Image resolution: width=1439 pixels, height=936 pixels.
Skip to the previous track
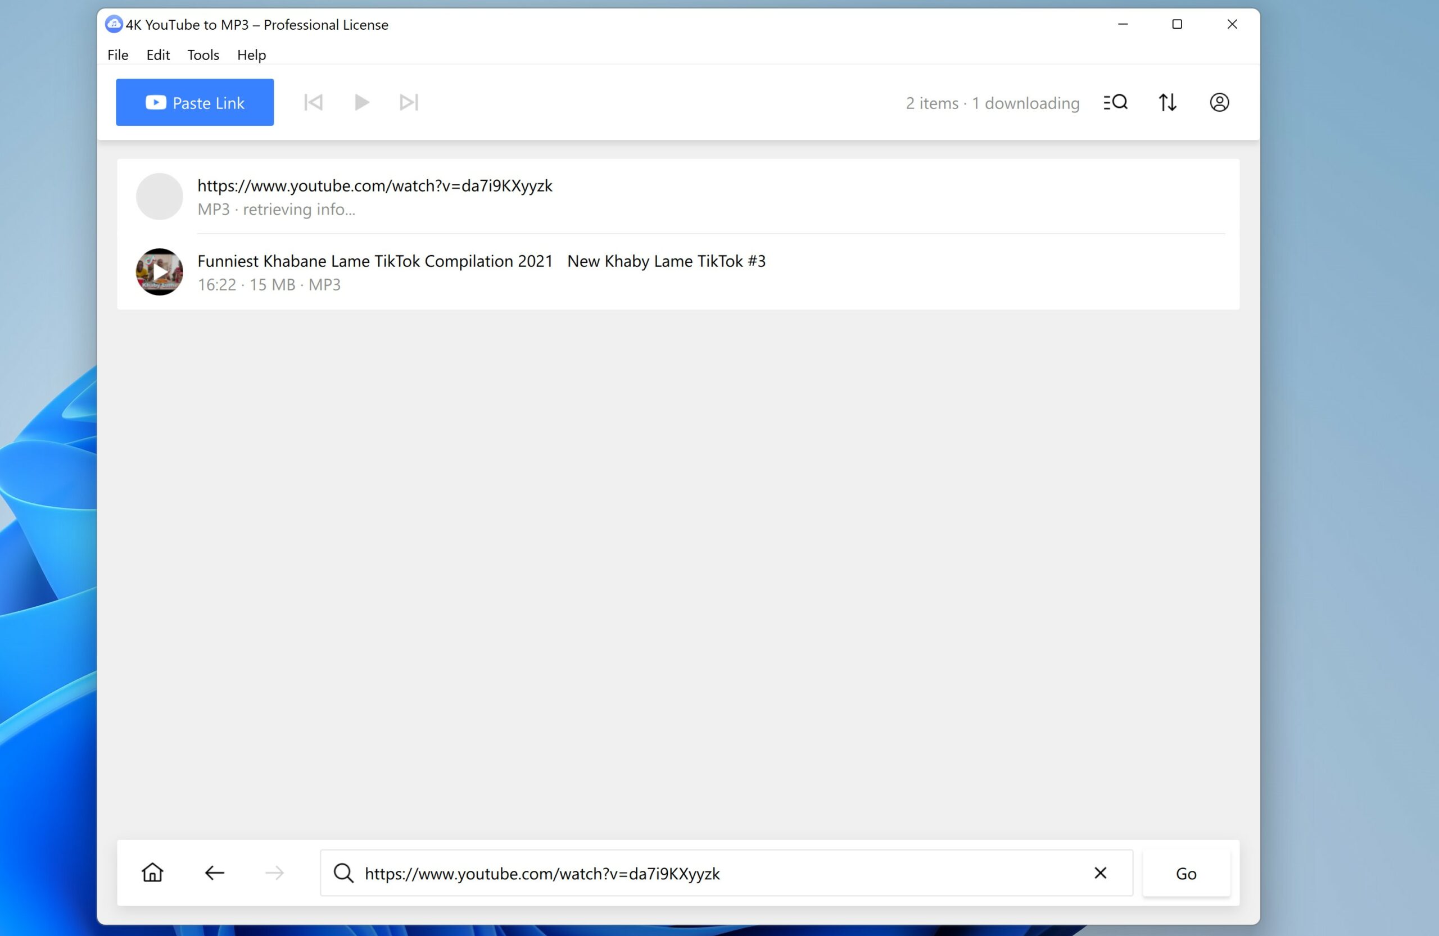[x=313, y=102]
